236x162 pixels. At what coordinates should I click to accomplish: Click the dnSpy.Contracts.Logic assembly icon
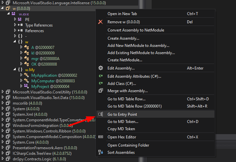click(x=8, y=159)
